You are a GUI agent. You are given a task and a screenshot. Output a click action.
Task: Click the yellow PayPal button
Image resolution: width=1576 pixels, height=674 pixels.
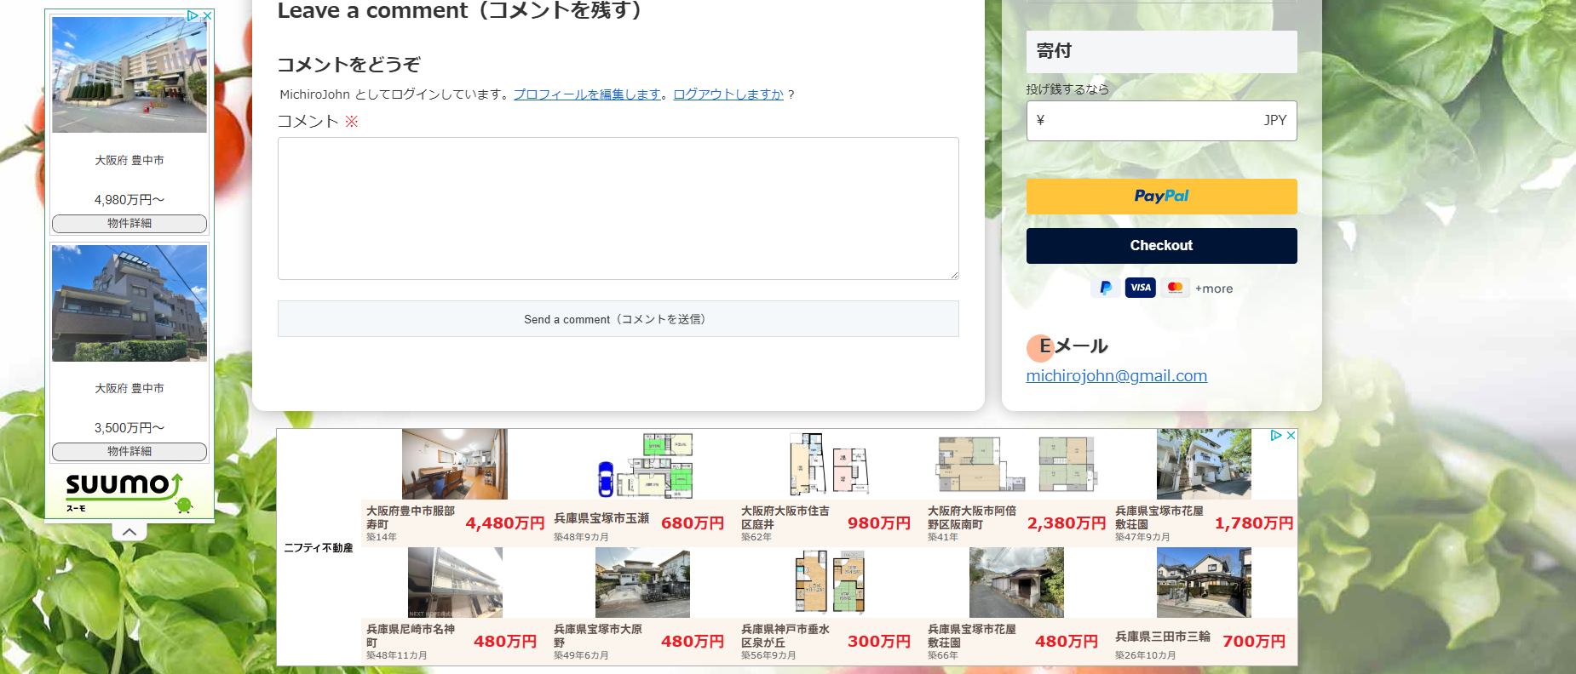click(1161, 197)
